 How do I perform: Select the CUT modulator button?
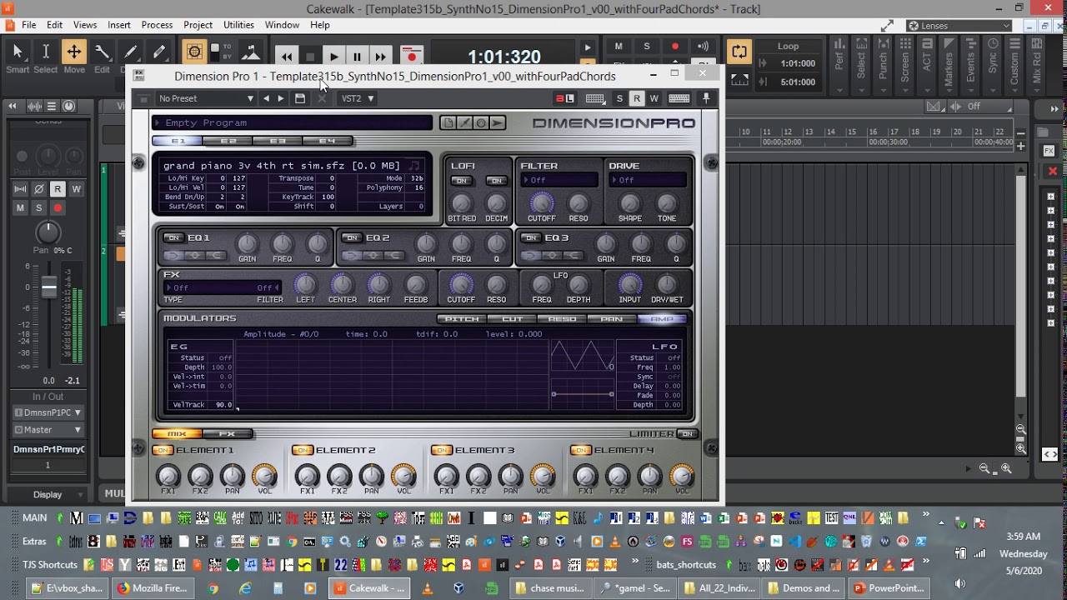pos(512,319)
